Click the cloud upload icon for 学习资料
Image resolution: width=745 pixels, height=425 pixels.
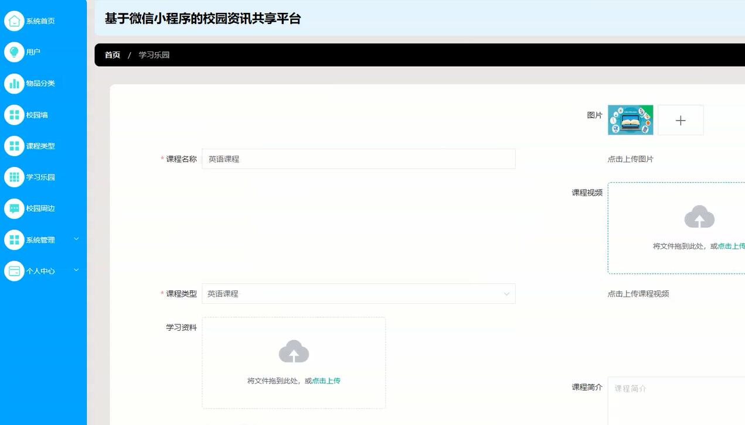coord(294,351)
